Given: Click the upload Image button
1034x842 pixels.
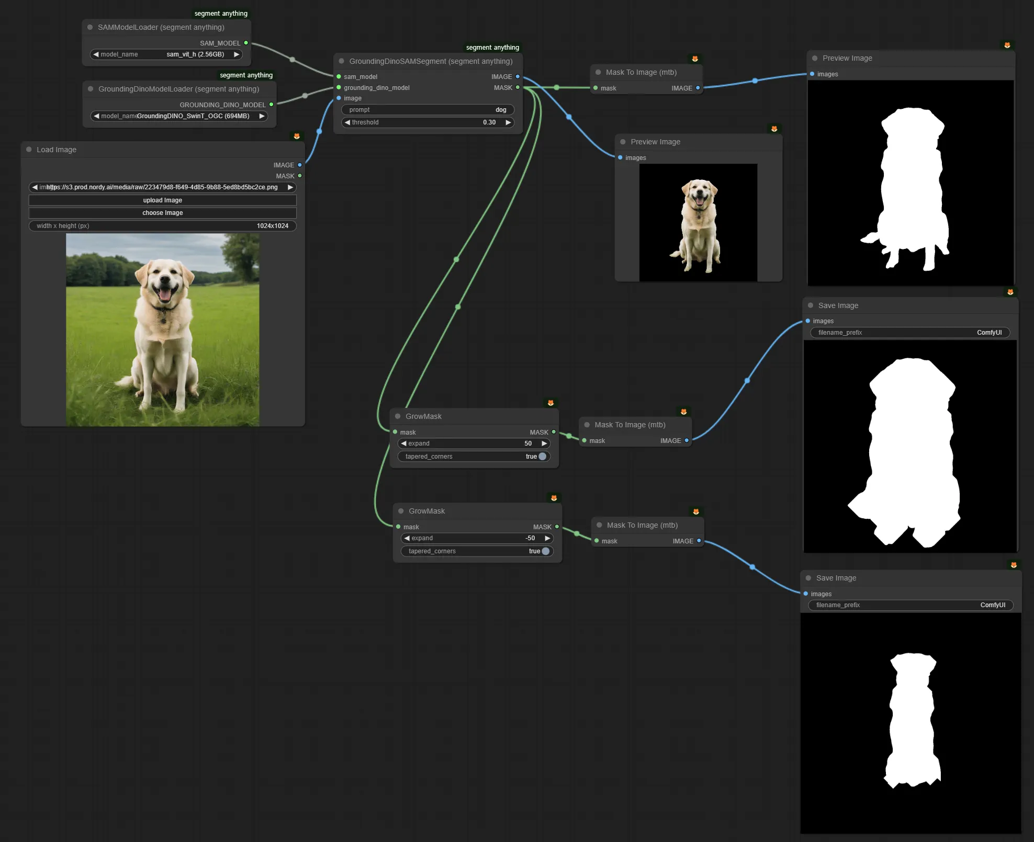Looking at the screenshot, I should tap(162, 200).
